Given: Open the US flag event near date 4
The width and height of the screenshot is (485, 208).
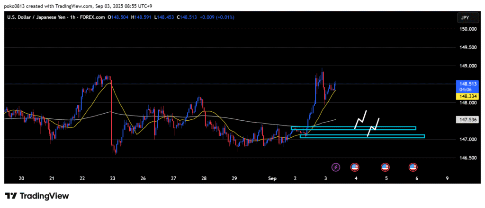Looking at the screenshot, I should [x=354, y=167].
